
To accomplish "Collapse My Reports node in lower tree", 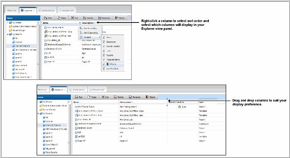I will pos(38,114).
